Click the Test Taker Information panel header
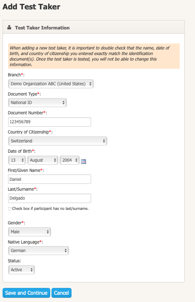Viewport: 195px width, 302px height. tap(94, 27)
